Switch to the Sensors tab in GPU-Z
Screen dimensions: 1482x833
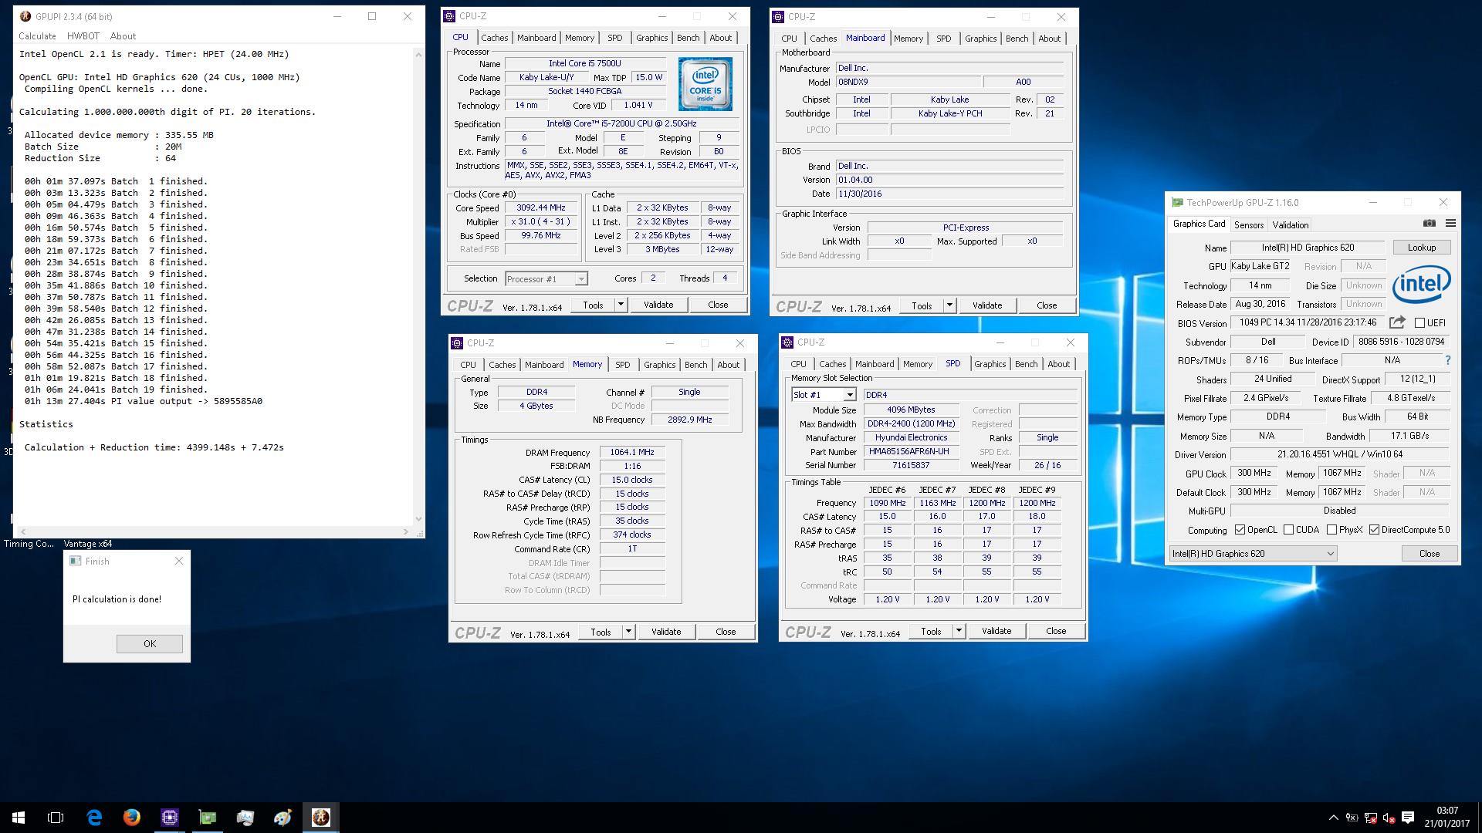pyautogui.click(x=1249, y=225)
